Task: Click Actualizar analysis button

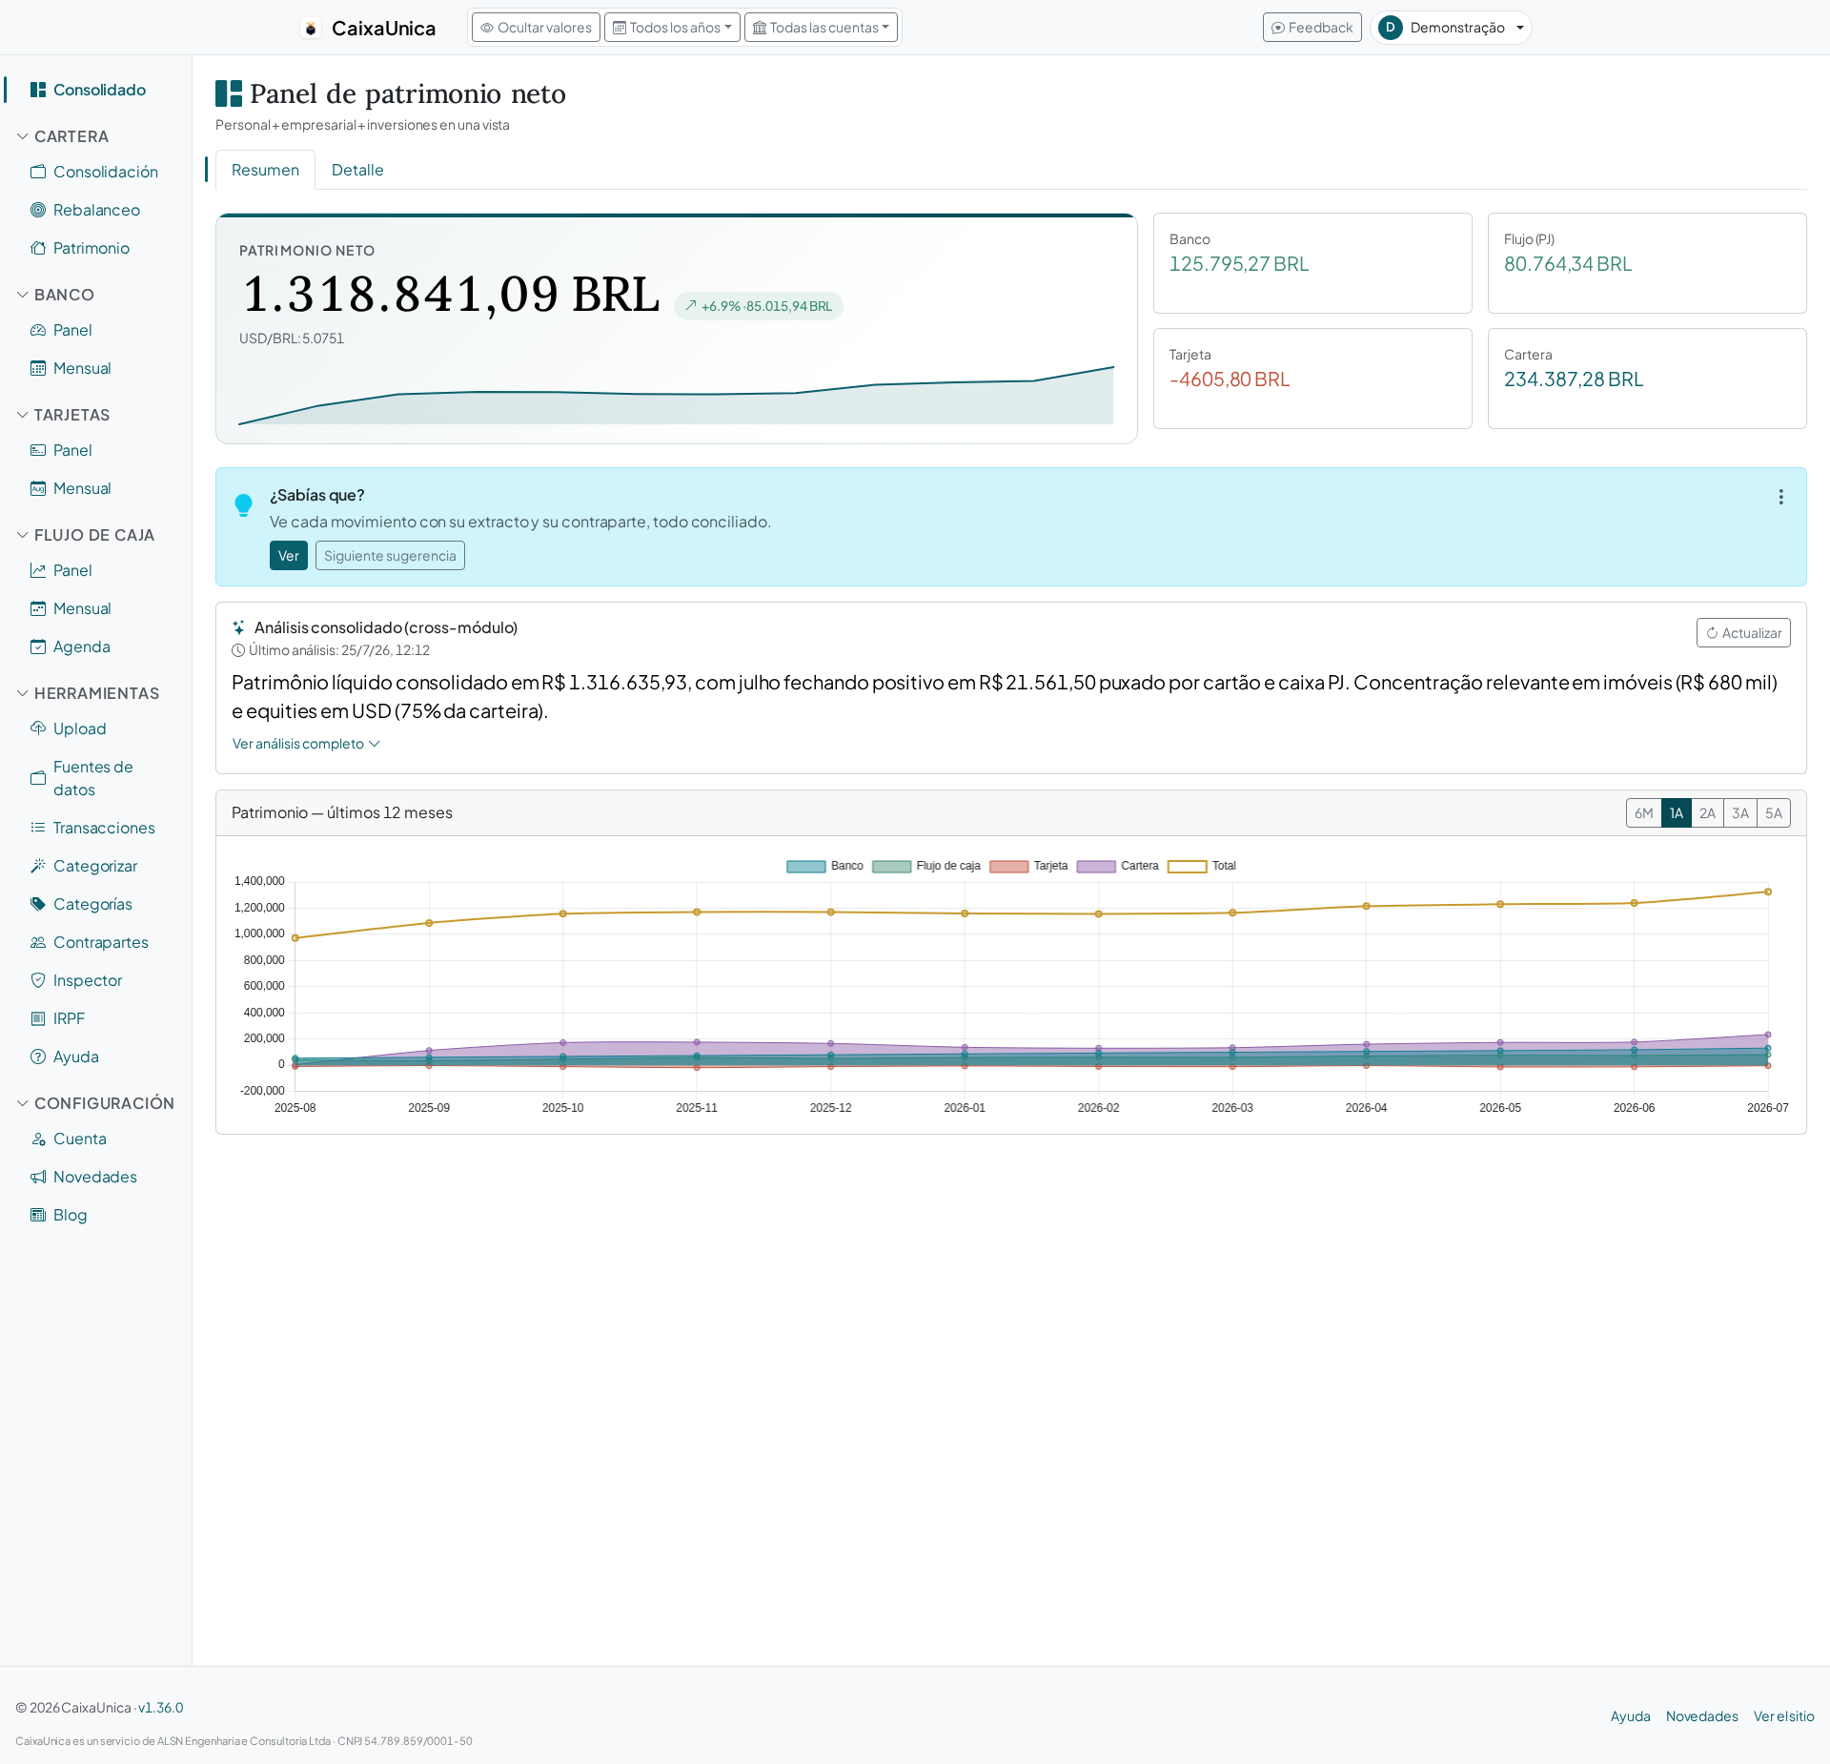Action: [x=1743, y=633]
